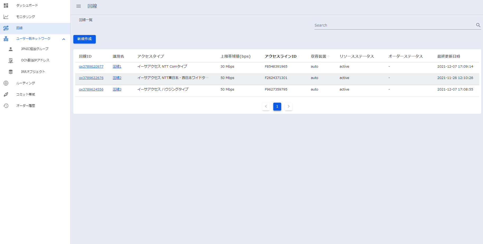Open コミット帯域 in the sidebar
Viewport: 483px width, 244px height.
pos(26,94)
